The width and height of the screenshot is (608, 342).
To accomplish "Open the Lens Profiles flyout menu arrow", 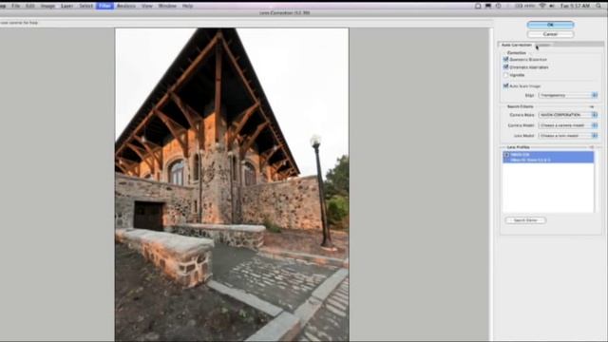I will (x=592, y=147).
